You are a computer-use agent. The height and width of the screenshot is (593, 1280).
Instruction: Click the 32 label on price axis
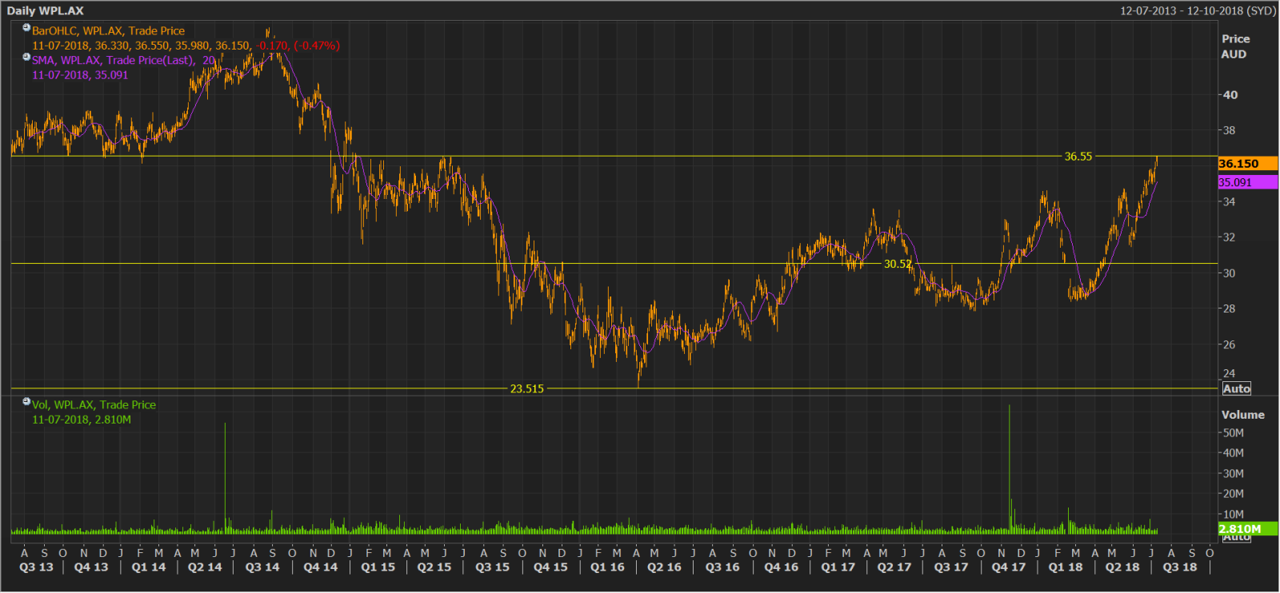(1229, 237)
